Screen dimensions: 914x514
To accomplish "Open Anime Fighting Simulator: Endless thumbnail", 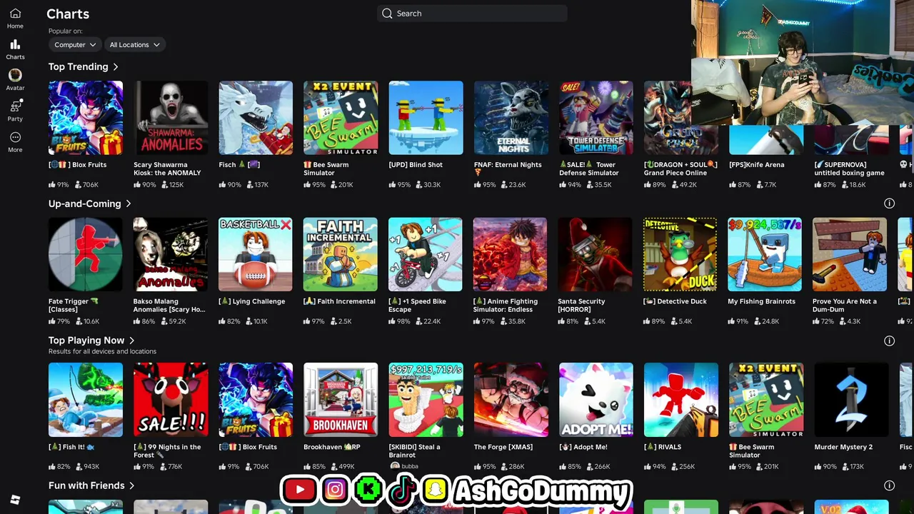I will pyautogui.click(x=511, y=254).
